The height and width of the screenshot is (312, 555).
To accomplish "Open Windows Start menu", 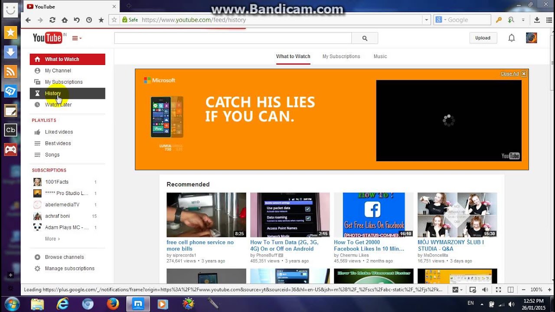I will (x=12, y=303).
